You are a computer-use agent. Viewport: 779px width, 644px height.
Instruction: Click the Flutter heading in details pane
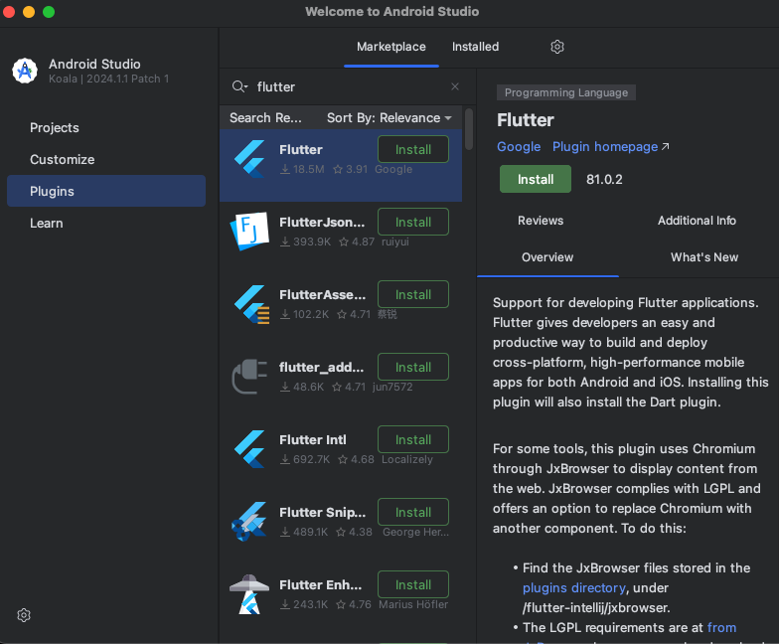tap(525, 120)
